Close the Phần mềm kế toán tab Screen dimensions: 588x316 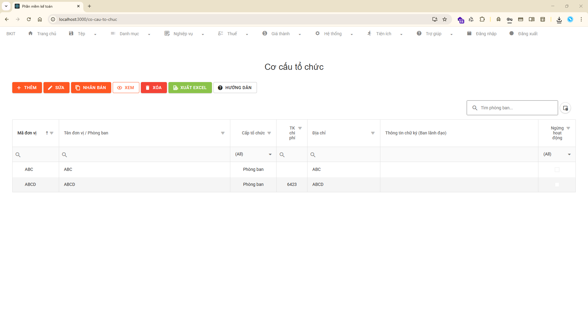[78, 6]
